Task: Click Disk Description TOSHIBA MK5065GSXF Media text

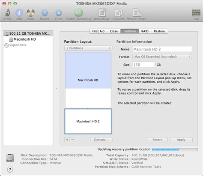Action: (x=71, y=155)
